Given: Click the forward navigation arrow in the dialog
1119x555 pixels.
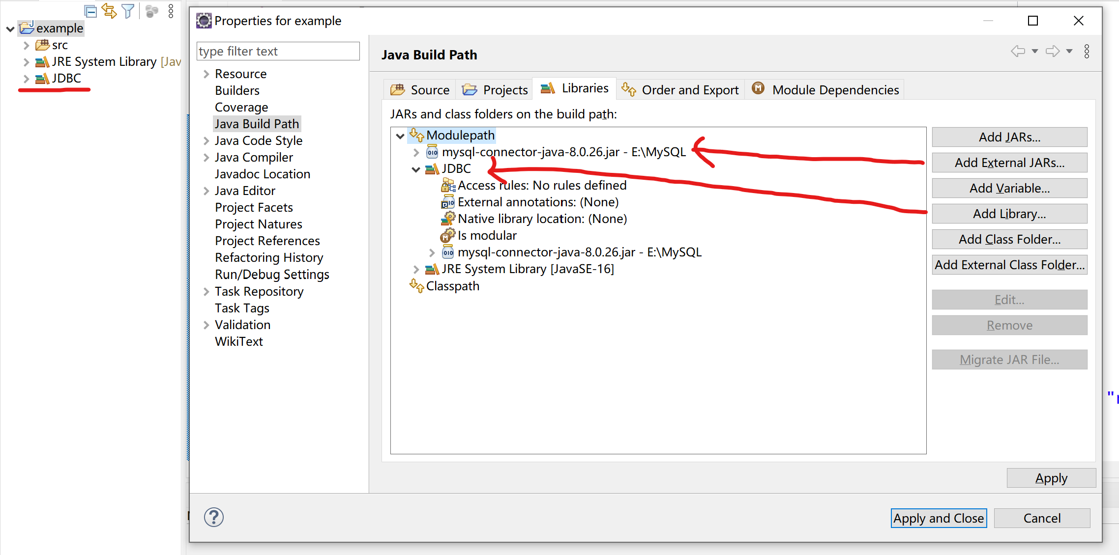Looking at the screenshot, I should (x=1053, y=51).
